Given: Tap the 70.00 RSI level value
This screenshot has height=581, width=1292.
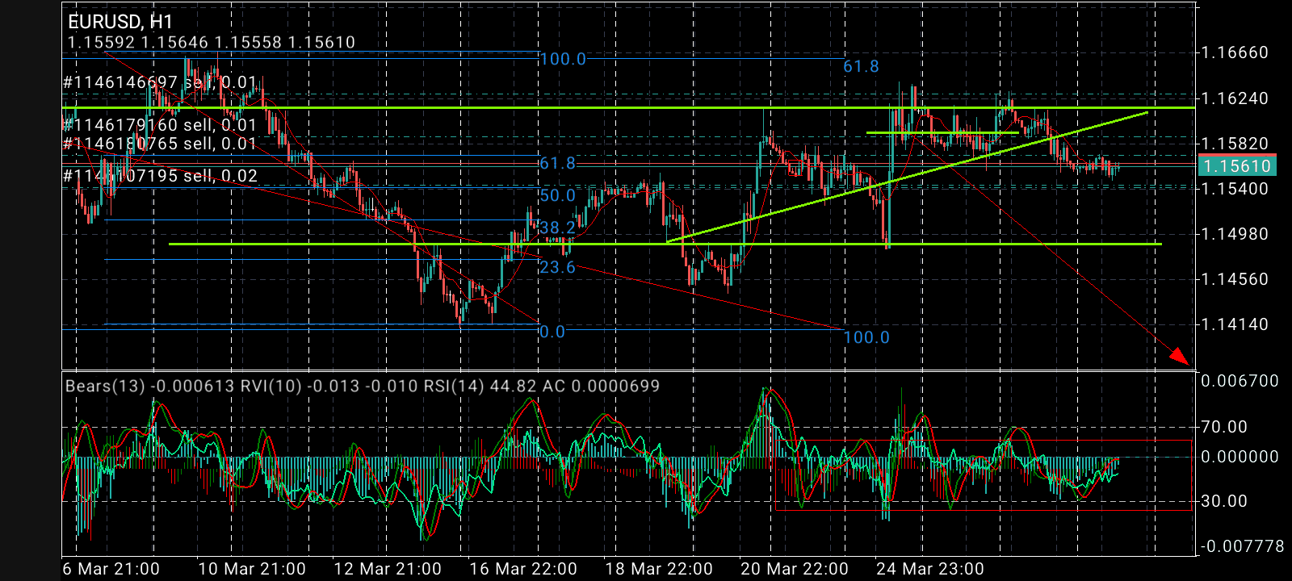Looking at the screenshot, I should click(1224, 427).
